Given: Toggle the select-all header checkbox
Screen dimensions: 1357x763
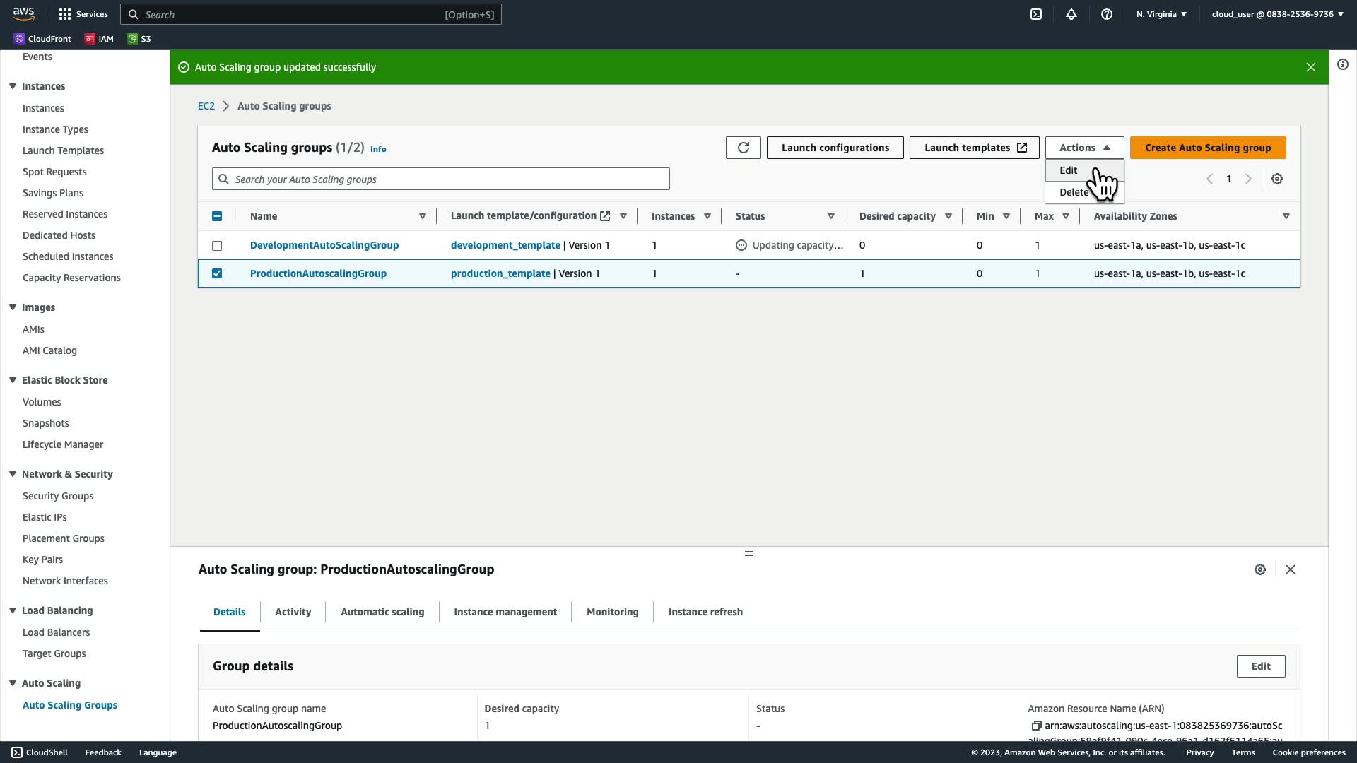Looking at the screenshot, I should pyautogui.click(x=217, y=216).
